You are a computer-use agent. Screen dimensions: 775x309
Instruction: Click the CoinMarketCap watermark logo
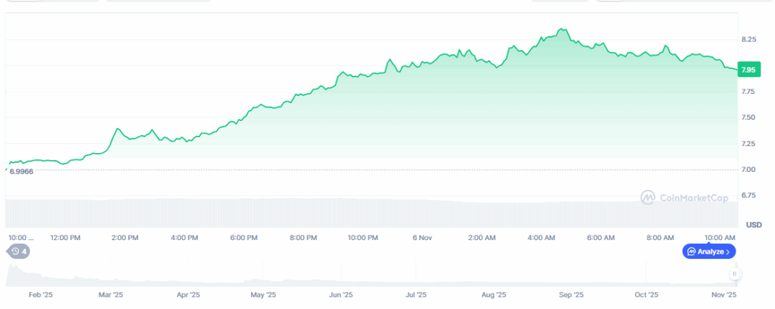coord(684,198)
